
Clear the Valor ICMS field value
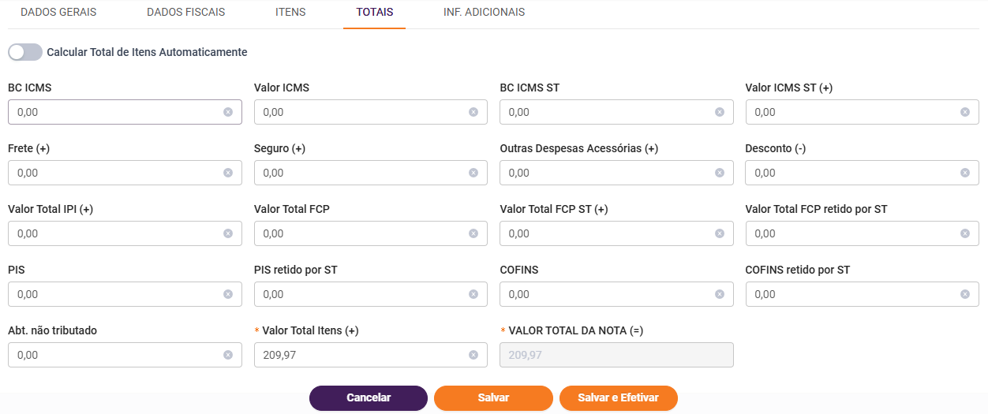[473, 112]
